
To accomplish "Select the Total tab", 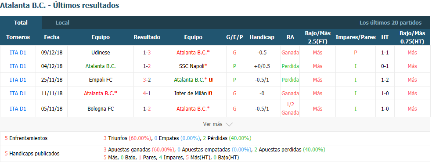I will 21,22.
